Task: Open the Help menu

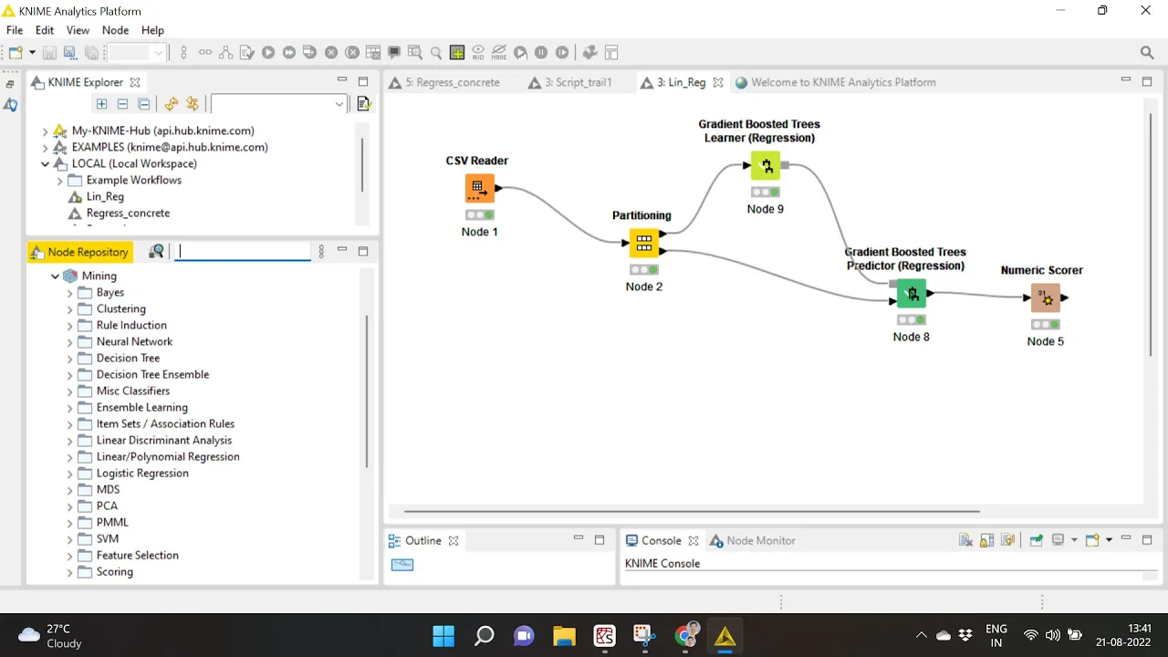Action: tap(152, 30)
